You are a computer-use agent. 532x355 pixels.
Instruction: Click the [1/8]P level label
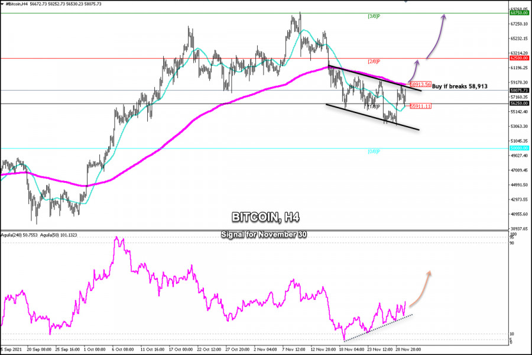374,106
